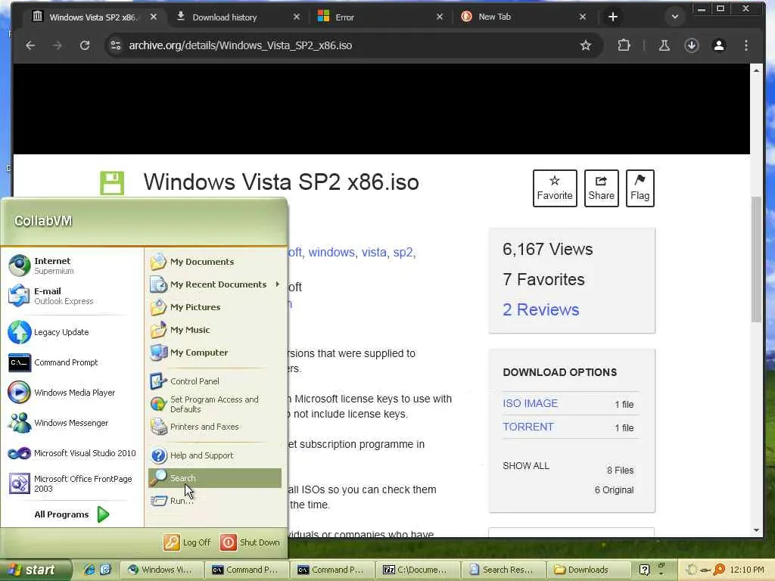Screen dimensions: 775x581
Task: Click the 'vista' topic tag link
Action: click(x=374, y=253)
